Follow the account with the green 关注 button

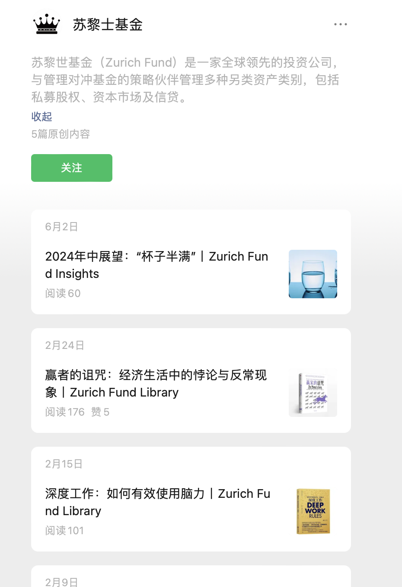(72, 168)
